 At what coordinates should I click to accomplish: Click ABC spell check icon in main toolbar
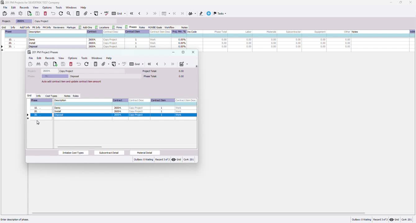[x=106, y=13]
